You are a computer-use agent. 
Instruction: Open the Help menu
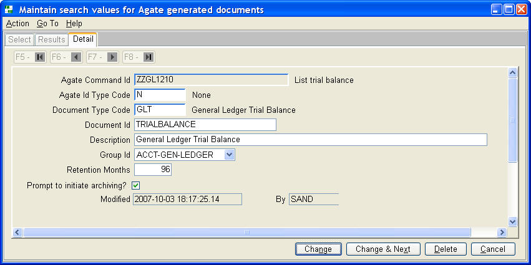tap(74, 24)
